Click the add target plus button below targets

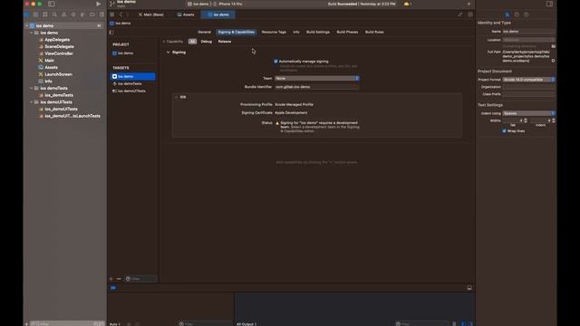click(x=111, y=279)
